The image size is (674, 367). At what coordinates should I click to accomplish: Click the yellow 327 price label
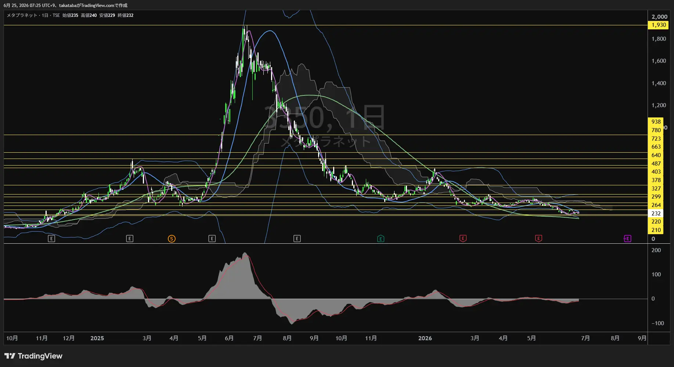(x=656, y=189)
